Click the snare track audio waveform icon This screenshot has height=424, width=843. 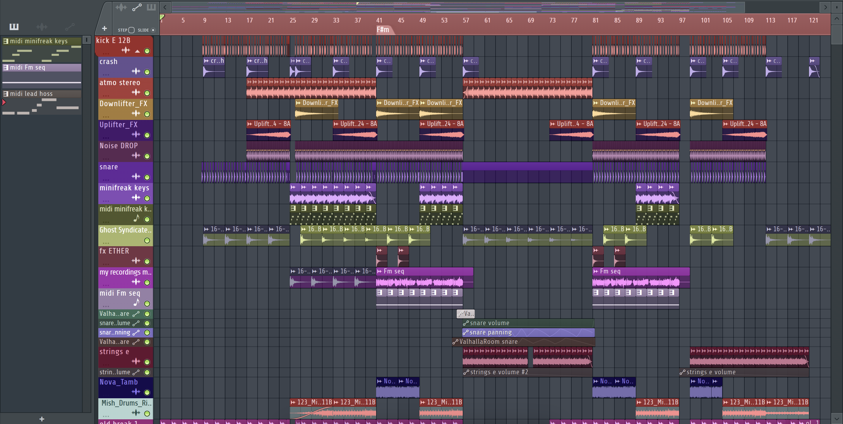coord(136,177)
